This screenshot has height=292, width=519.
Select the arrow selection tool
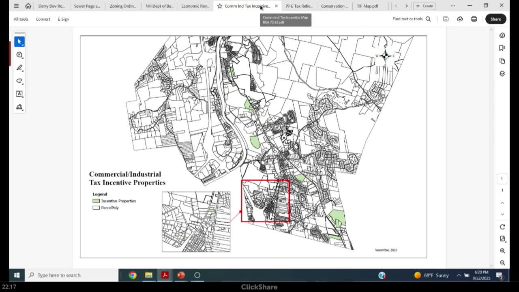coord(19,42)
